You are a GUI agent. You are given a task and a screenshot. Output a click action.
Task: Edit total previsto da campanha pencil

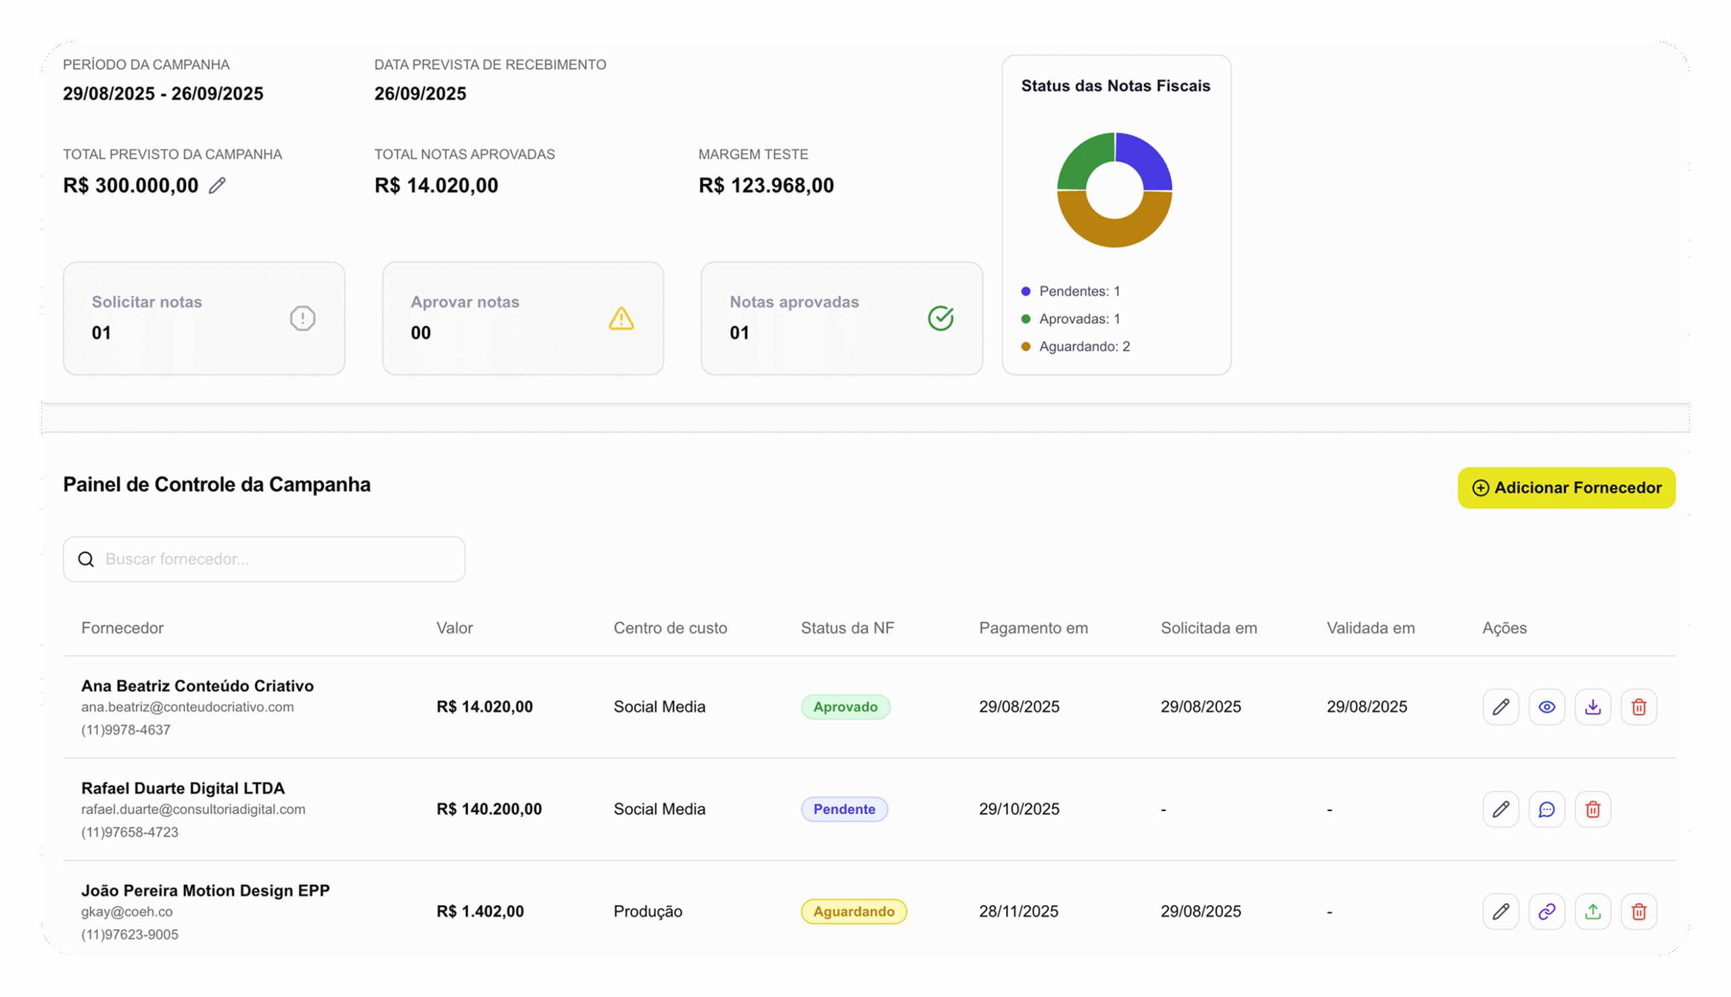217,186
